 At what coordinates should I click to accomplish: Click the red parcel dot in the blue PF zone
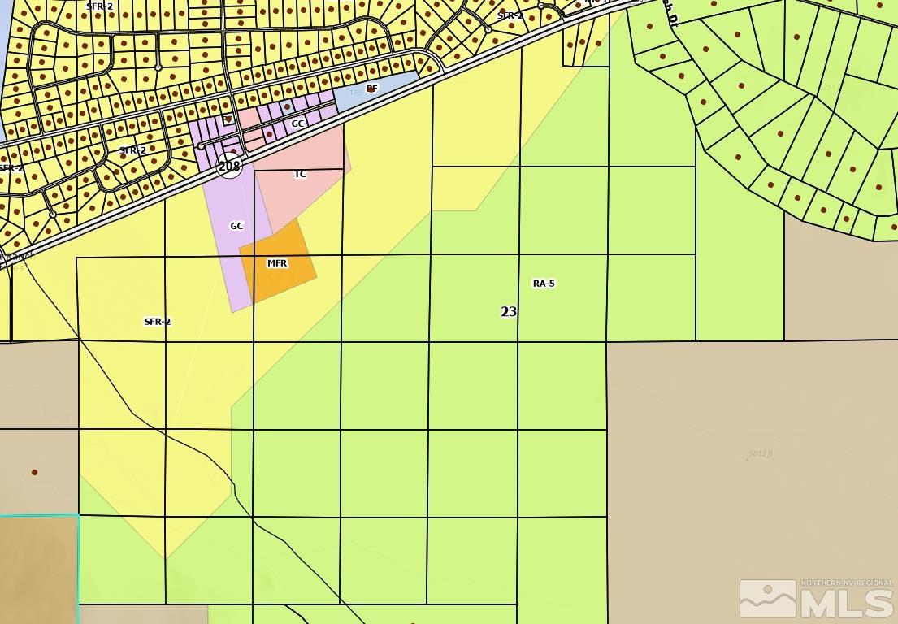371,89
